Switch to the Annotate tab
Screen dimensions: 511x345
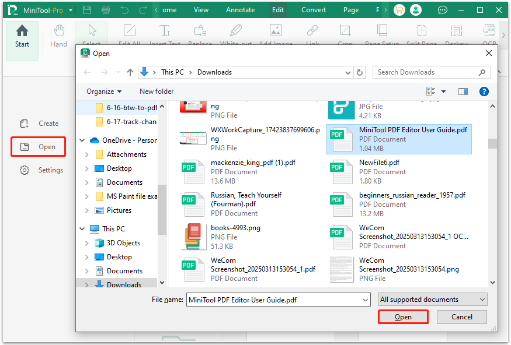pyautogui.click(x=241, y=10)
